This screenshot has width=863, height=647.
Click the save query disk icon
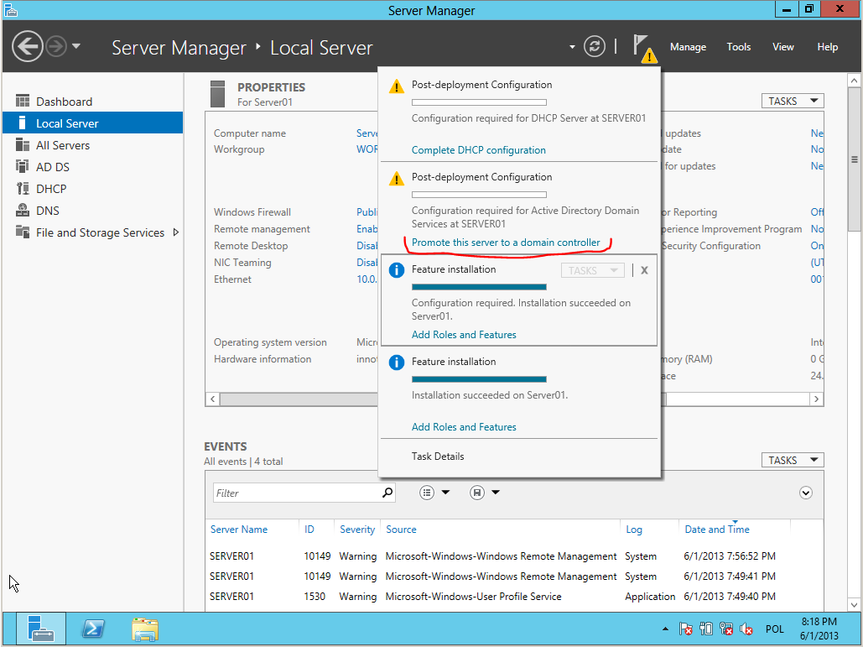click(477, 493)
